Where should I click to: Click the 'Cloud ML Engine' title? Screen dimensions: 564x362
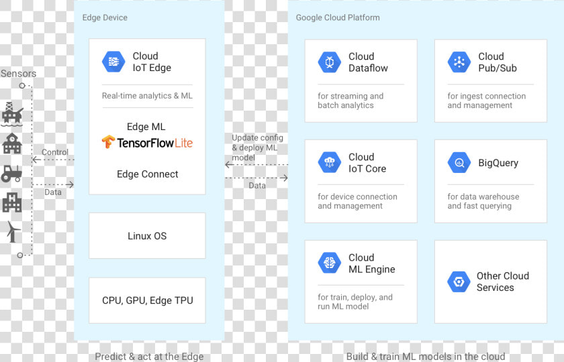coord(371,263)
